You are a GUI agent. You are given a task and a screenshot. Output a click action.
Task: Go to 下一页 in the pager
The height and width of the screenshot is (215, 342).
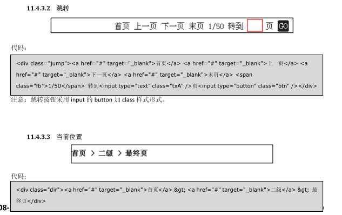pos(173,26)
